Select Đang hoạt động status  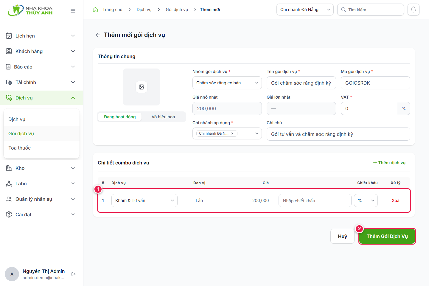click(120, 117)
